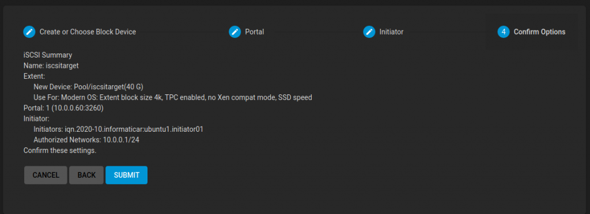Click the pencil edit icon beside Initiator

click(x=369, y=32)
